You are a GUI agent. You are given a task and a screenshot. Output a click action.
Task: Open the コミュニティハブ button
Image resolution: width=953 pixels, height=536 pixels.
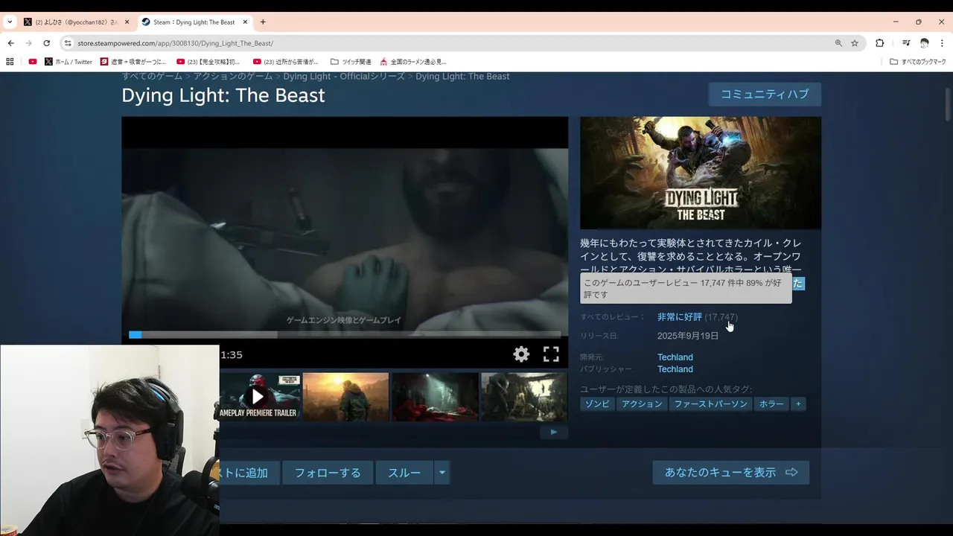coord(765,95)
